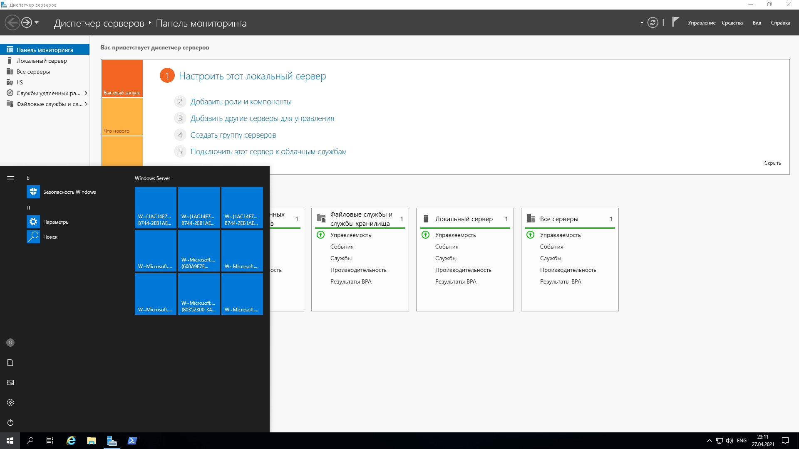
Task: Click Создать группу серверов link
Action: pos(233,135)
